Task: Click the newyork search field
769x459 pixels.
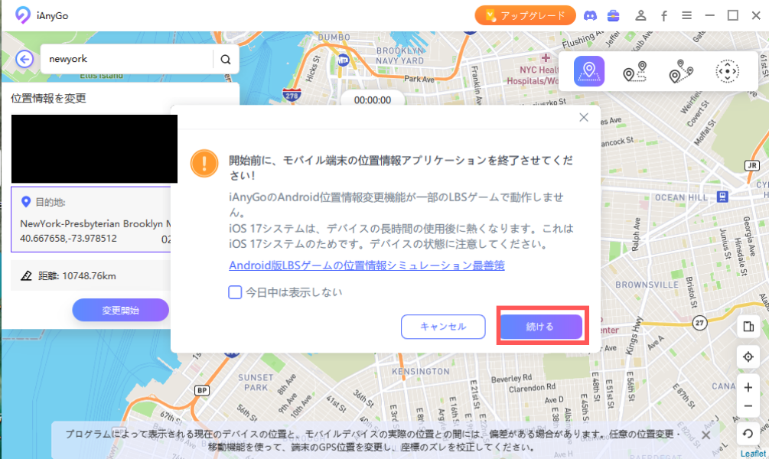Action: [126, 60]
